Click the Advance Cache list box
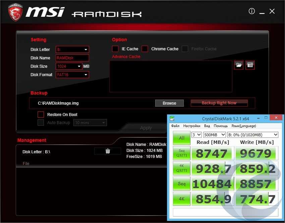 point(171,76)
